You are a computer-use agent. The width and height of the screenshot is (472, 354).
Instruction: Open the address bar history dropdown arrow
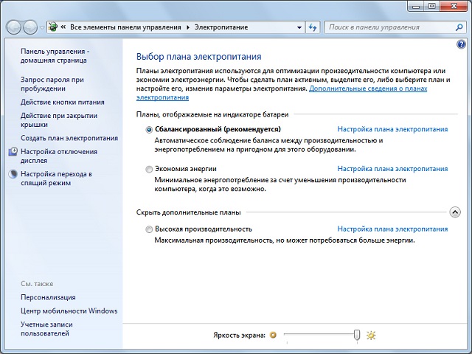click(299, 27)
